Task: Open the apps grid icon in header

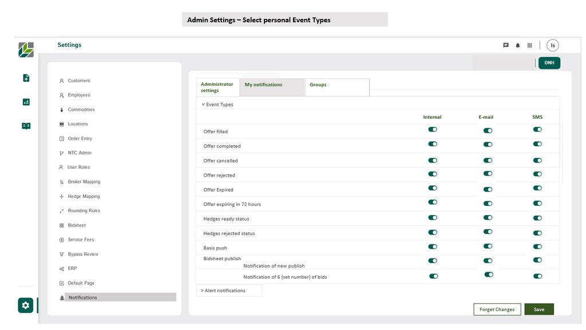Action: 530,45
